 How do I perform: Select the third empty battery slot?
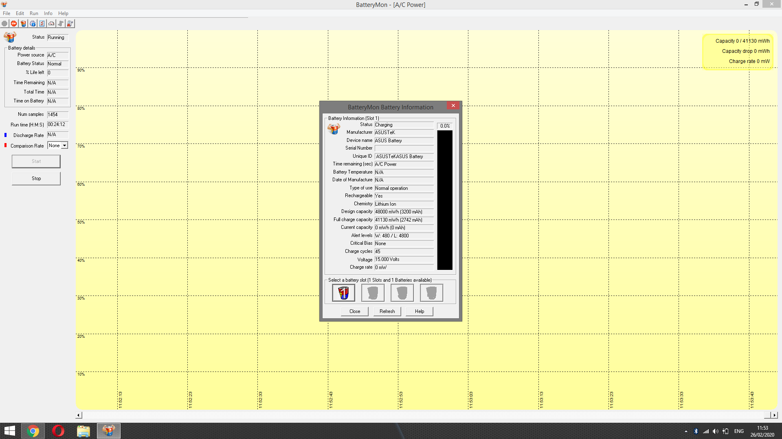(x=402, y=293)
